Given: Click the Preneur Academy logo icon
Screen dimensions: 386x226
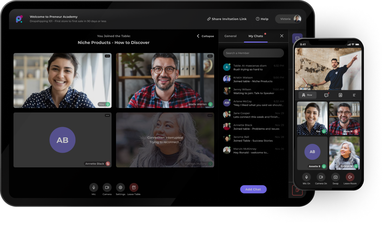Looking at the screenshot, I should point(19,19).
